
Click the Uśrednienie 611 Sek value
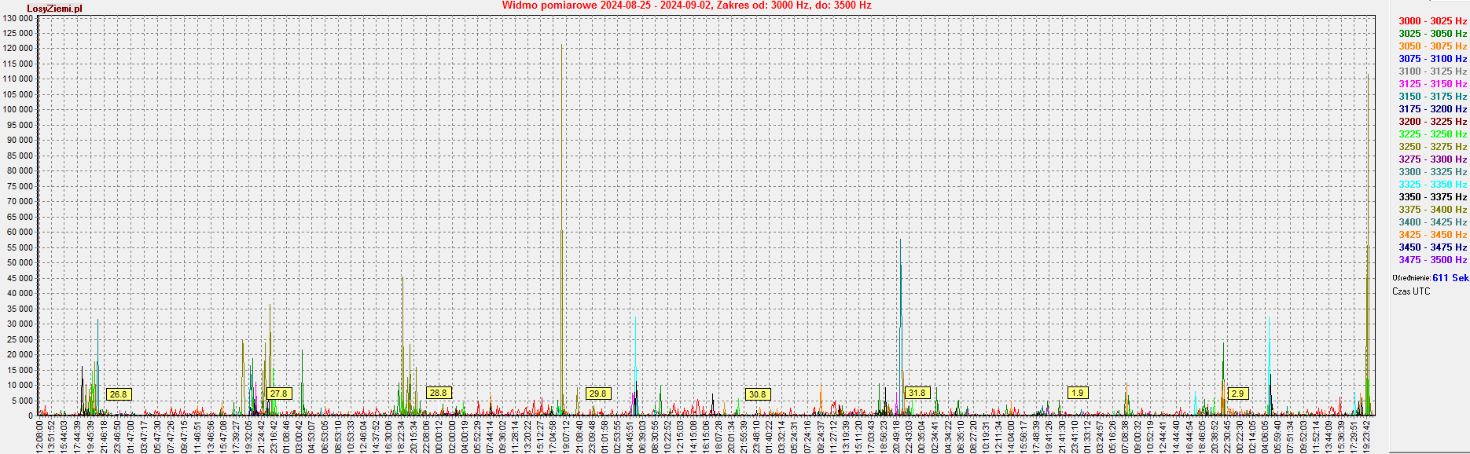(x=1450, y=278)
